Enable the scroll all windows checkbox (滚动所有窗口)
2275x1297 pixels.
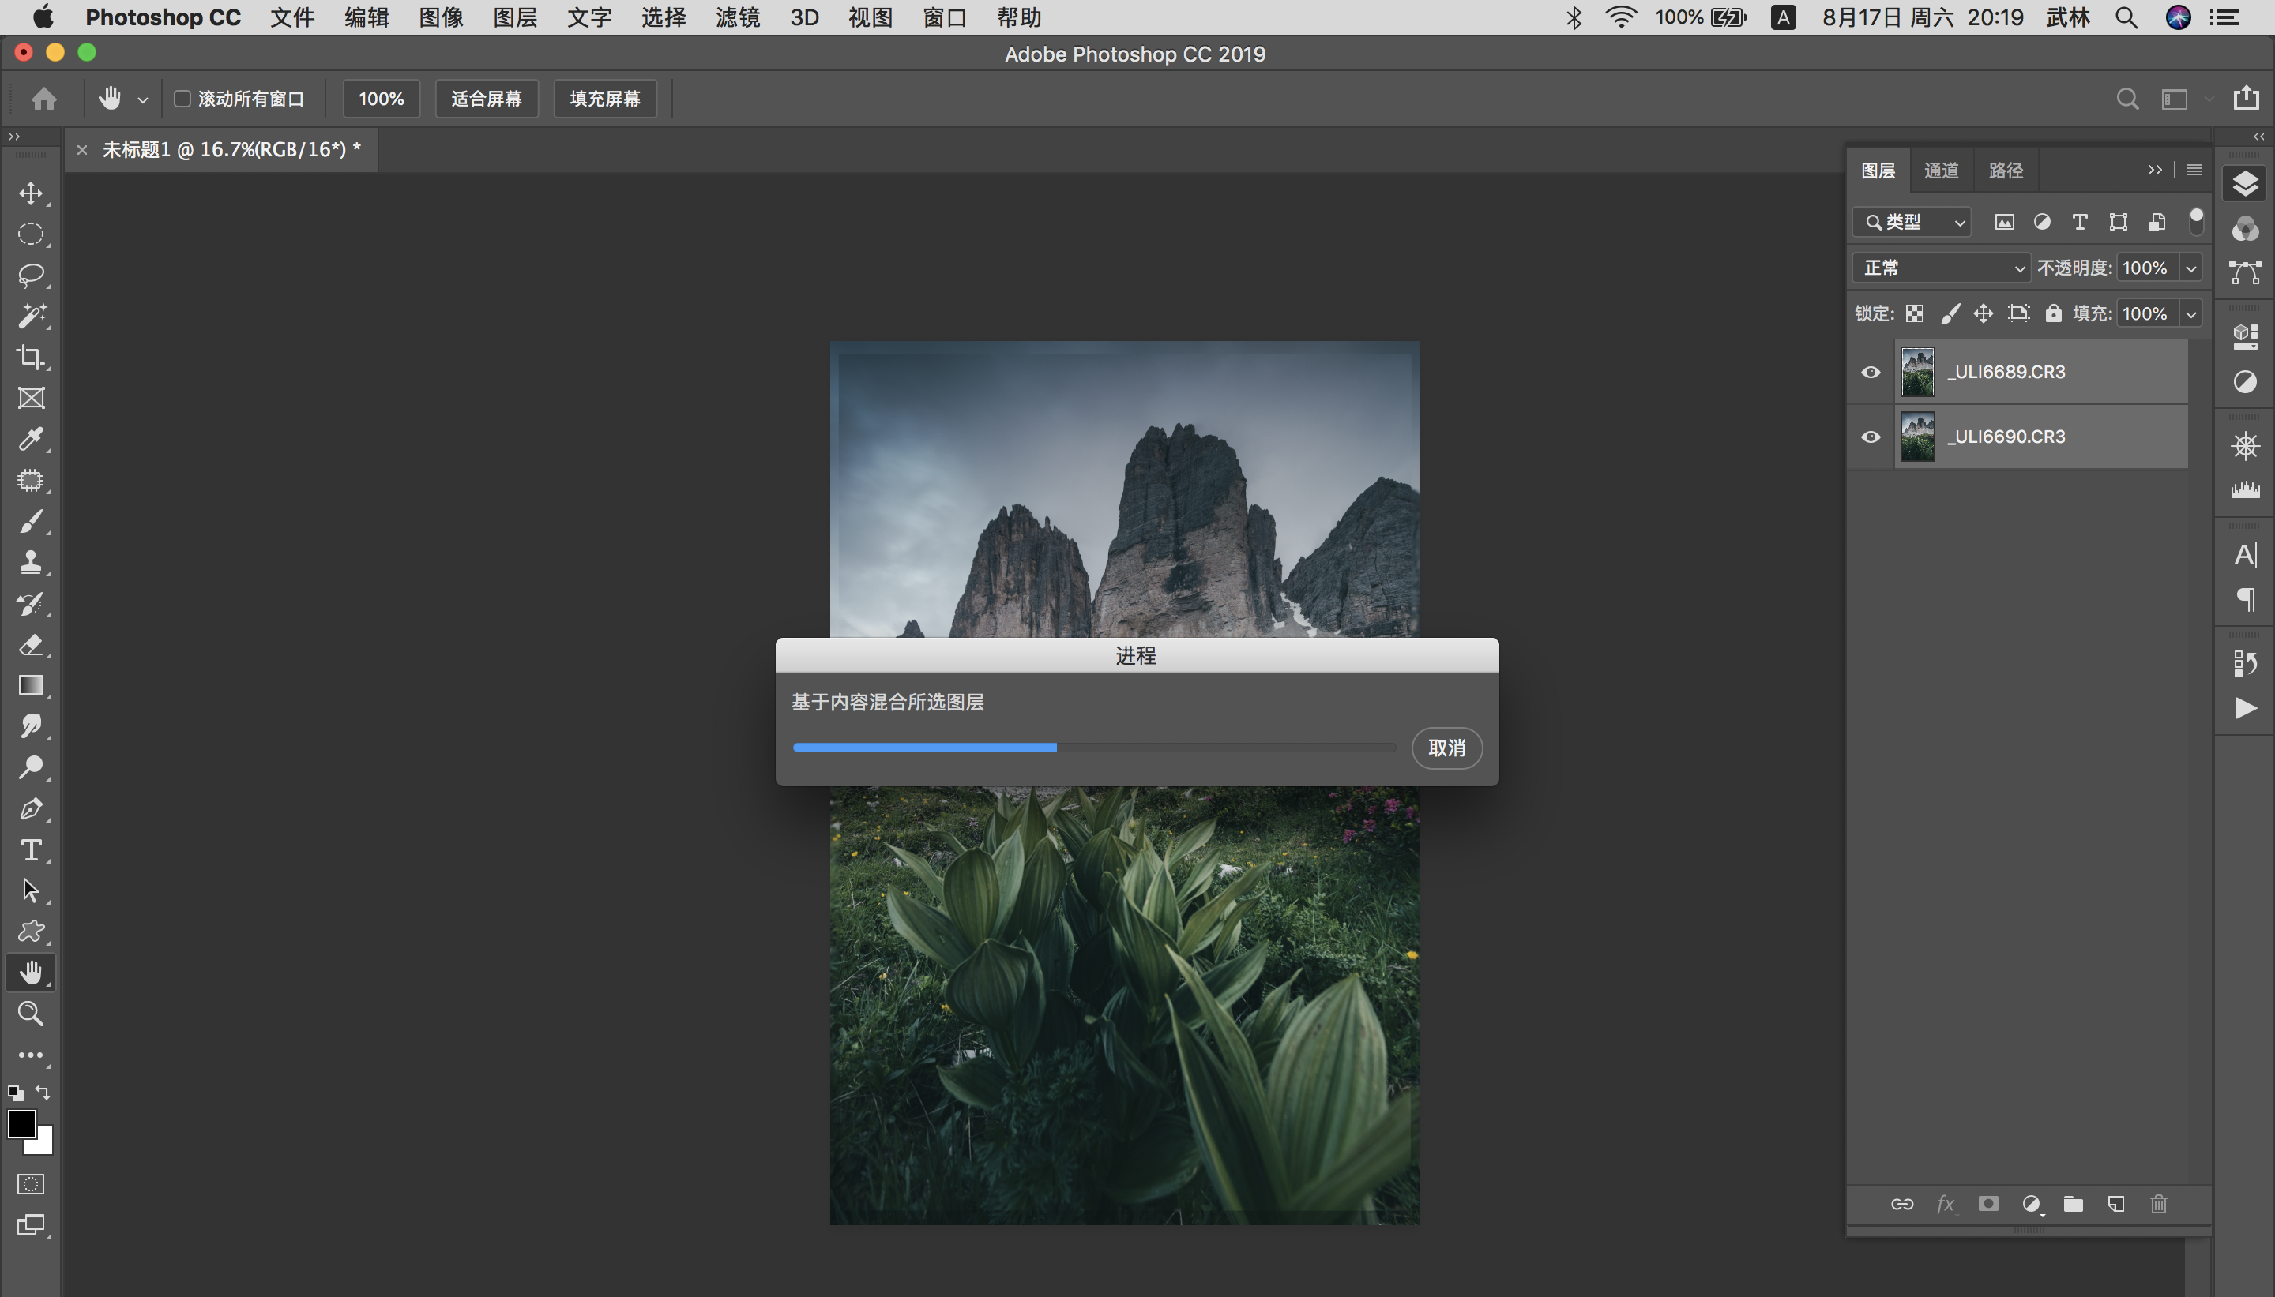(182, 99)
